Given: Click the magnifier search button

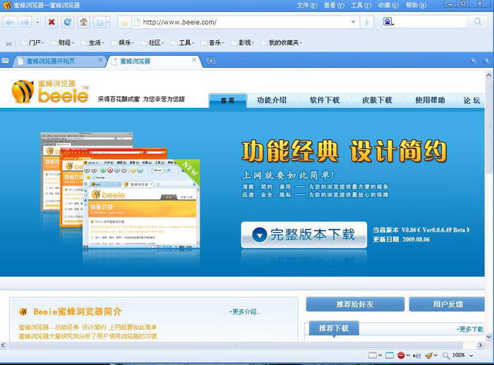Looking at the screenshot, I should tap(477, 22).
